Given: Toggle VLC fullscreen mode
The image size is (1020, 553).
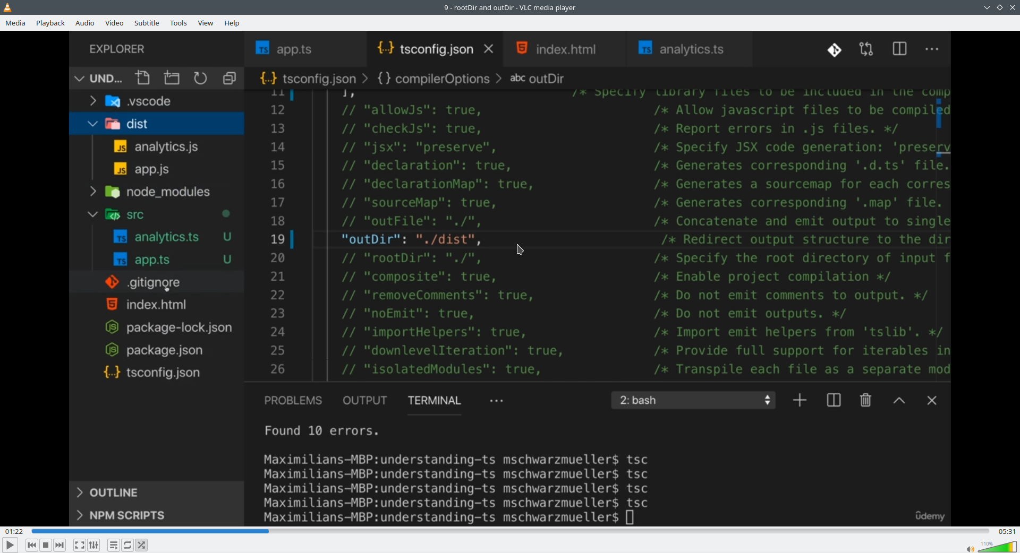Looking at the screenshot, I should click(79, 545).
